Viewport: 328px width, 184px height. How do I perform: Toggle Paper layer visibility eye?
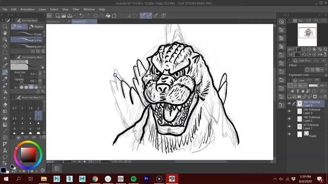[289, 134]
